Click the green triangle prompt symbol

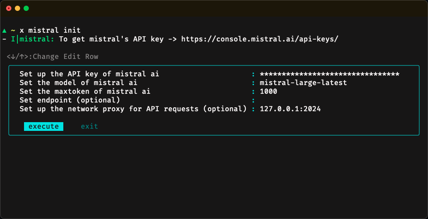tap(4, 31)
